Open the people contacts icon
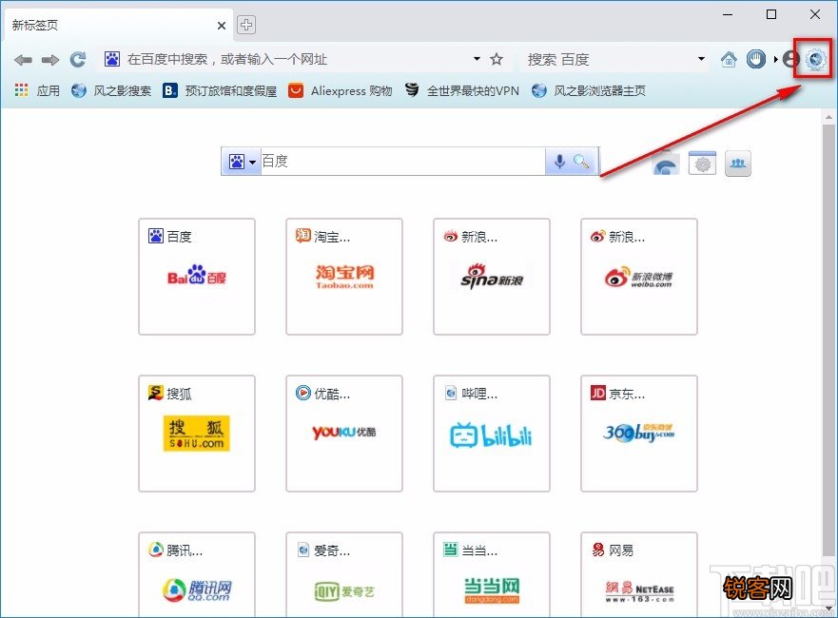 tap(738, 163)
